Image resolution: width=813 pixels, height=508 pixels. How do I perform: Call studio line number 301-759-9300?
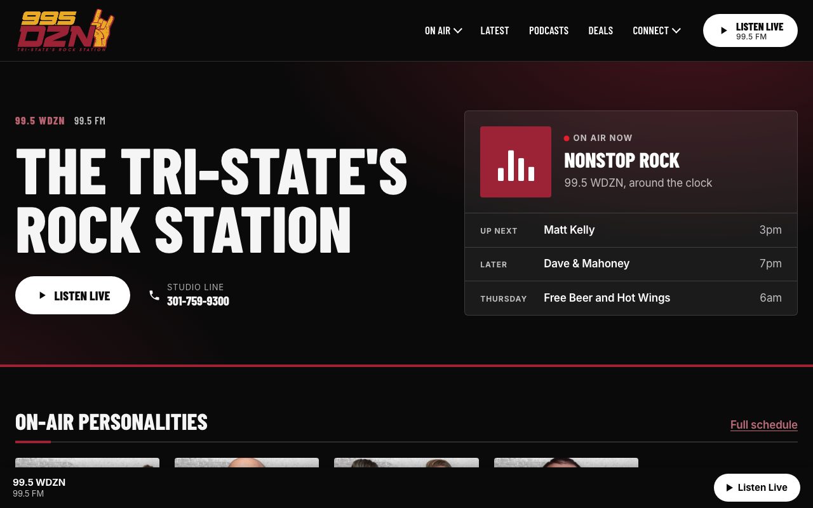coord(198,301)
